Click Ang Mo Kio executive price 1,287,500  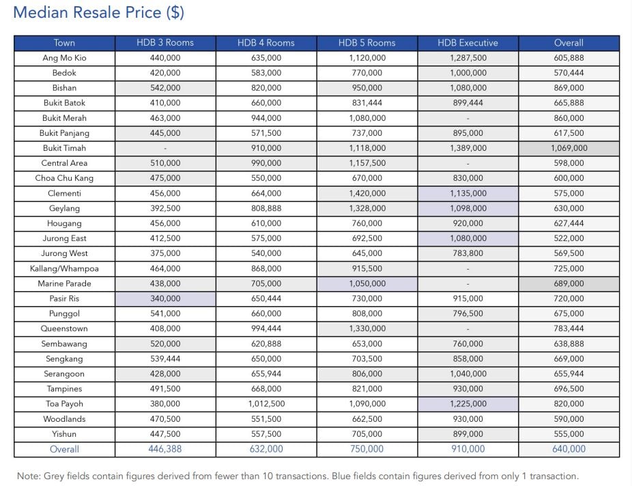click(468, 58)
